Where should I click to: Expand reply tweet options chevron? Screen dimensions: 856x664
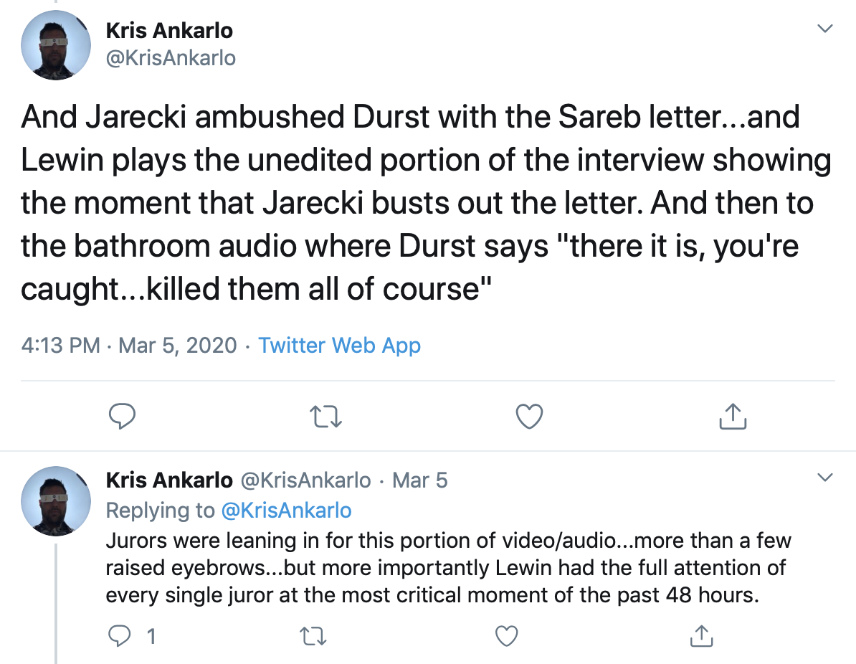point(825,478)
